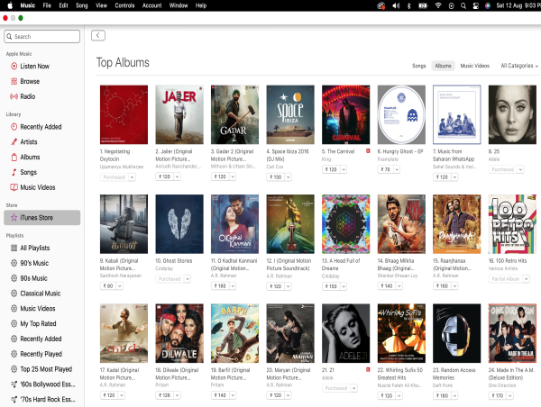This screenshot has width=541, height=407.
Task: Open volume control in menu bar
Action: click(396, 5)
